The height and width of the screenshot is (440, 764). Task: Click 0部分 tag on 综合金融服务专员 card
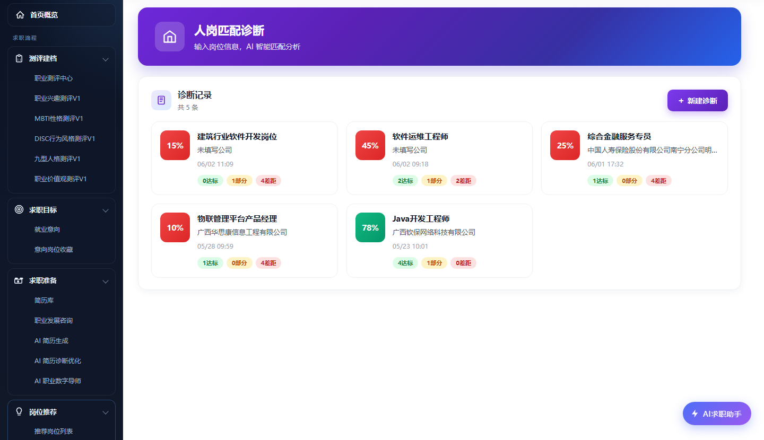point(629,181)
